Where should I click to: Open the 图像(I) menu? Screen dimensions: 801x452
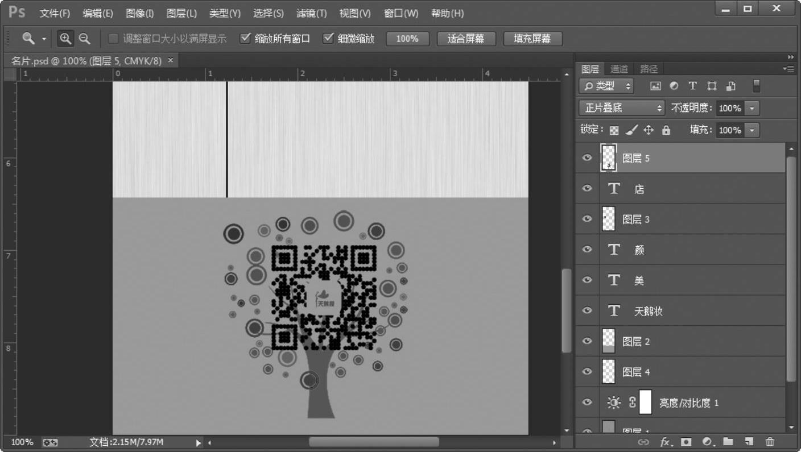click(x=139, y=13)
